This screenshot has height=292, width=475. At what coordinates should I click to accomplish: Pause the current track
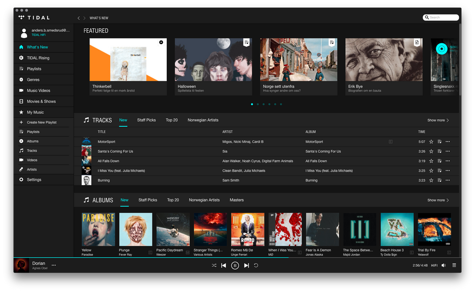(235, 265)
